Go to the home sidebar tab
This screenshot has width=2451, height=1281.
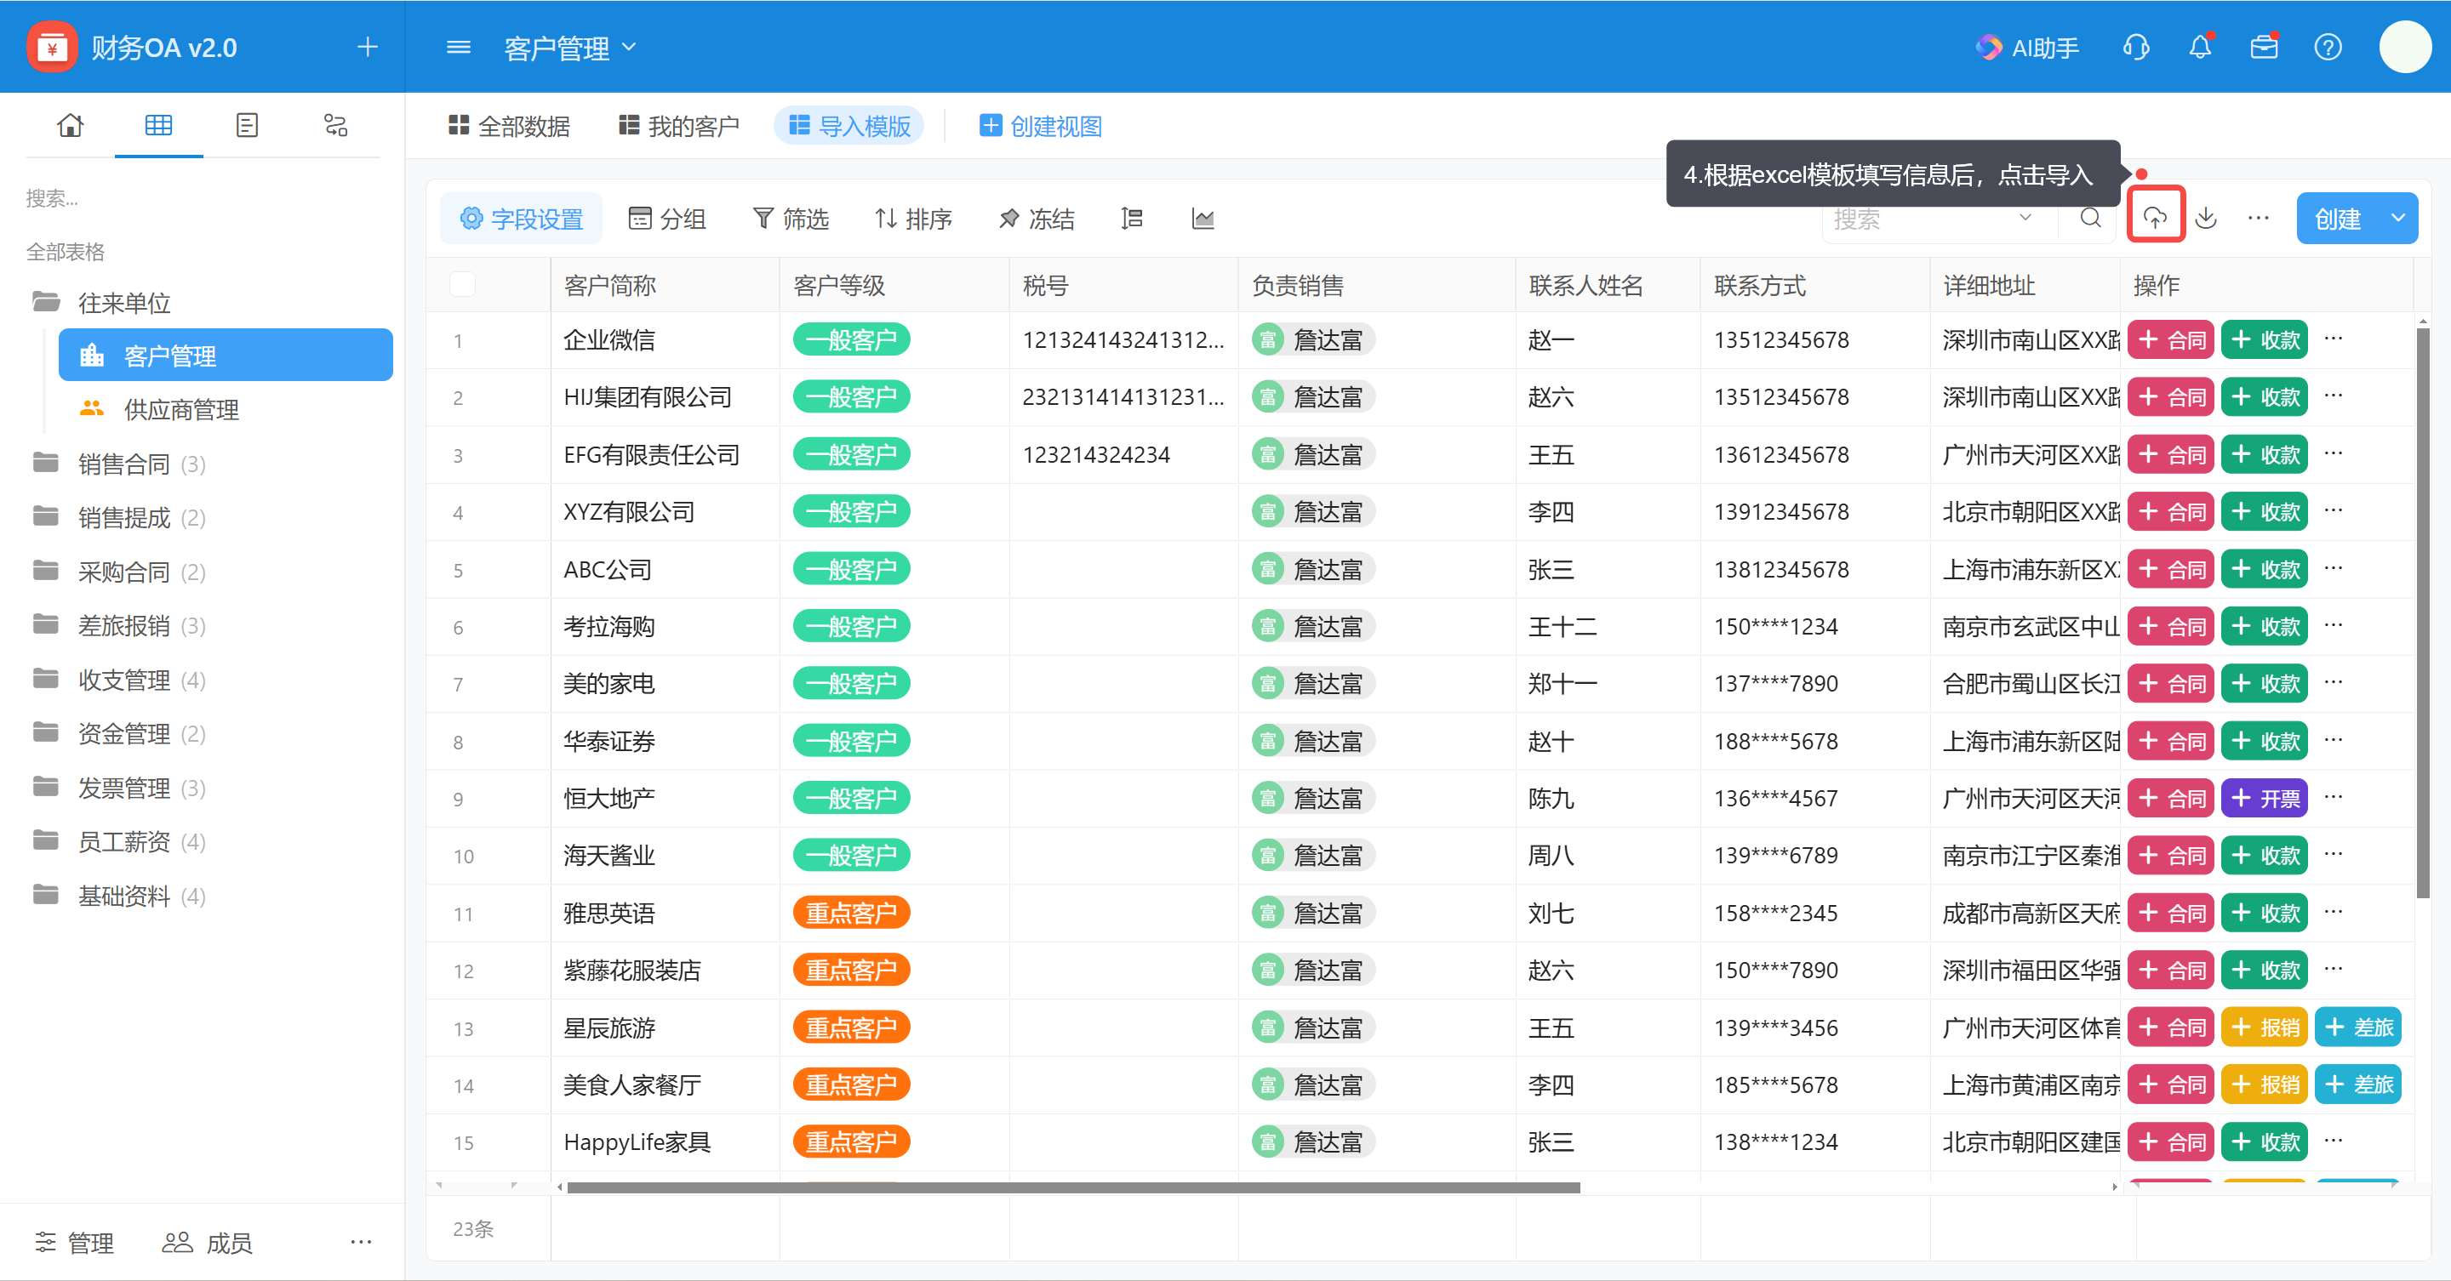[x=71, y=126]
